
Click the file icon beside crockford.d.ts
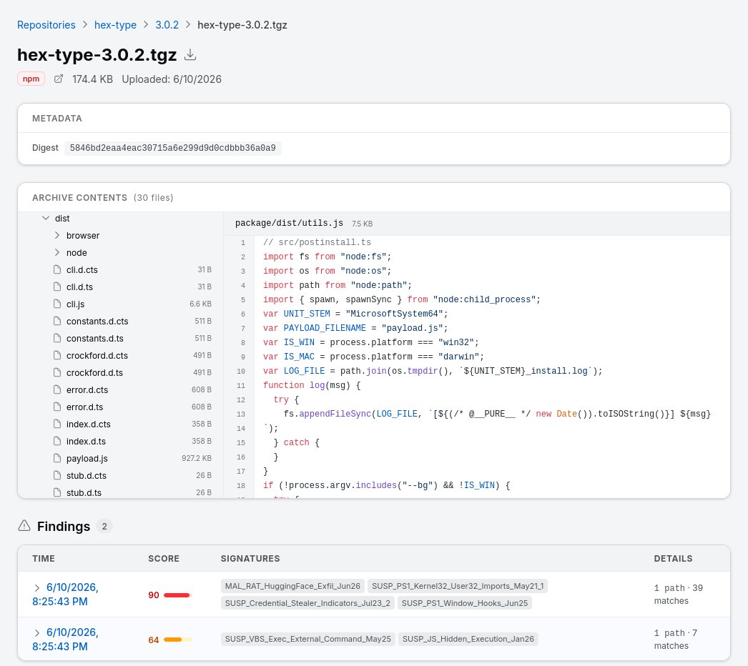point(57,373)
